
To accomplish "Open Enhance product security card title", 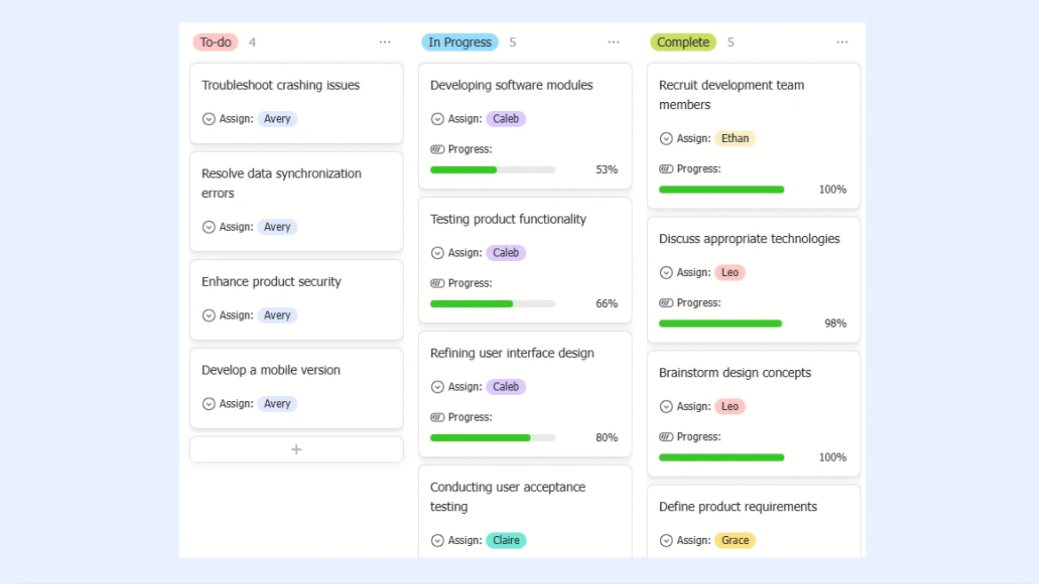I will (271, 281).
